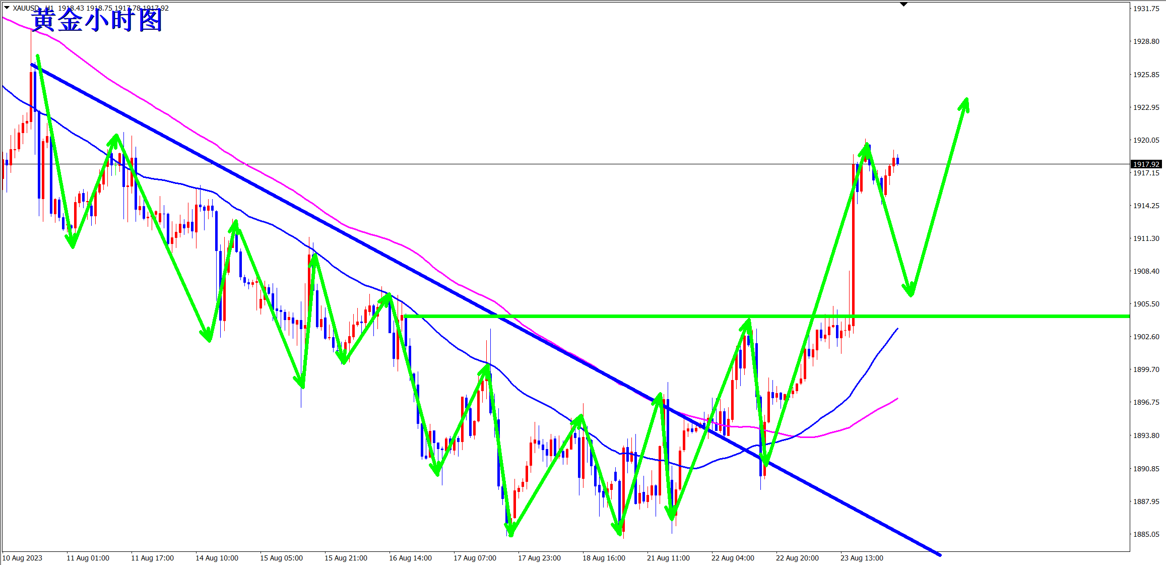Click the 1922.95 price axis label

1146,107
